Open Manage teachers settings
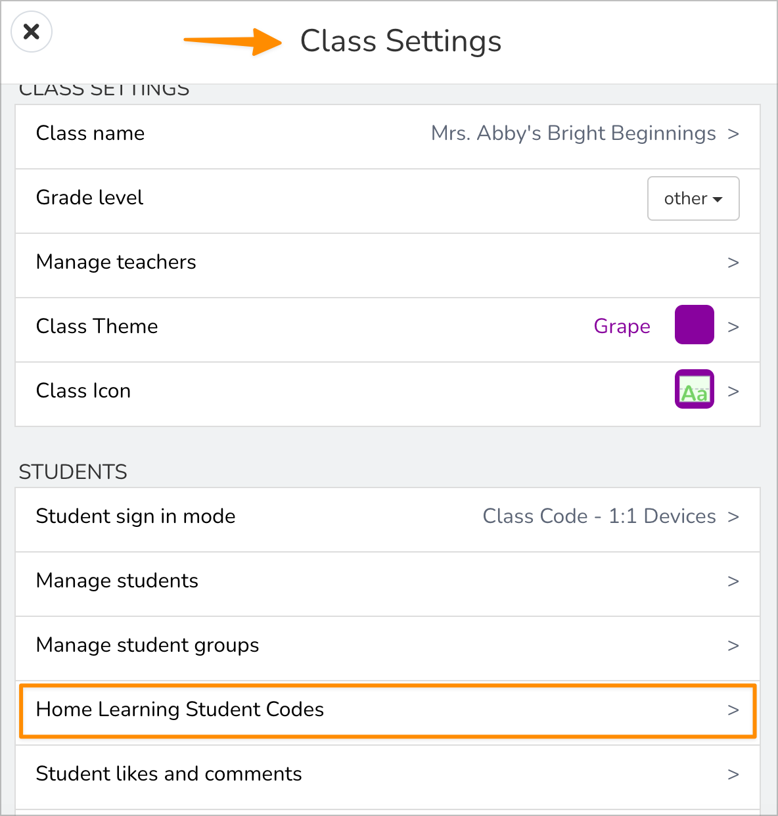 tap(116, 262)
